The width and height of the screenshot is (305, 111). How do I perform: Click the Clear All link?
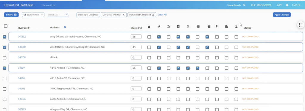pyautogui.click(x=162, y=15)
